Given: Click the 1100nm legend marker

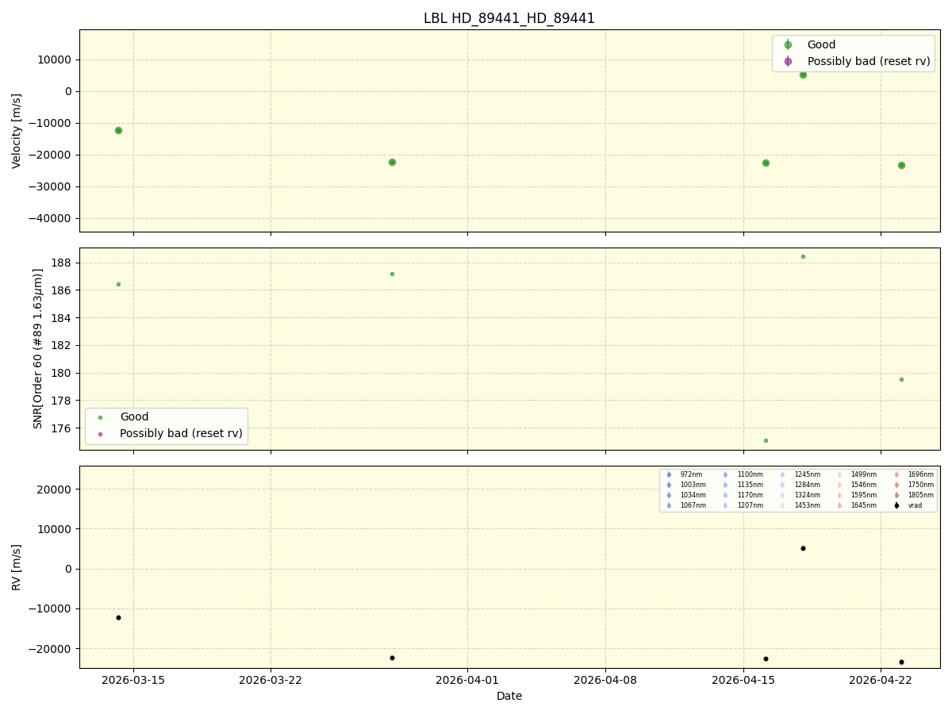Looking at the screenshot, I should (x=725, y=474).
